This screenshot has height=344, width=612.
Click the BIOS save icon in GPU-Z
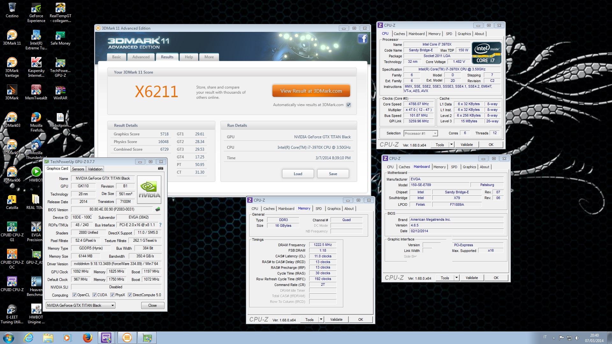coord(158,209)
